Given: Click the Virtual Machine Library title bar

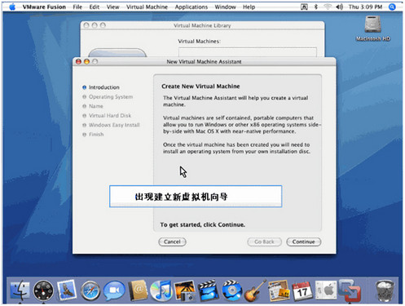Looking at the screenshot, I should coord(202,25).
